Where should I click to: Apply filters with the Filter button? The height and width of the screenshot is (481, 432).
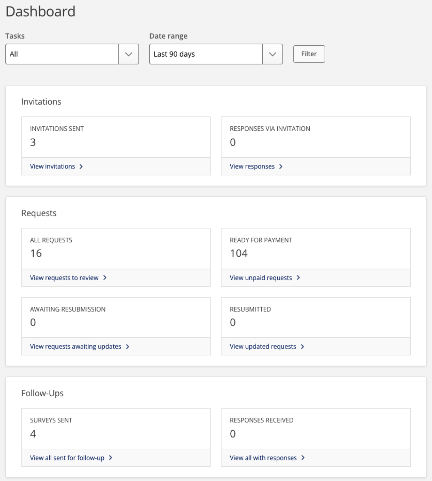click(309, 54)
